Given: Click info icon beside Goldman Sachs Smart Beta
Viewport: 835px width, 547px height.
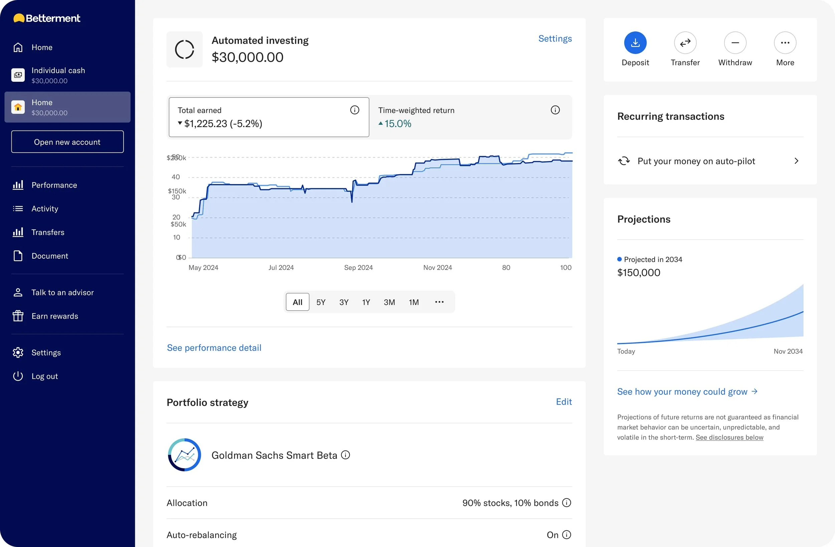Looking at the screenshot, I should (346, 455).
